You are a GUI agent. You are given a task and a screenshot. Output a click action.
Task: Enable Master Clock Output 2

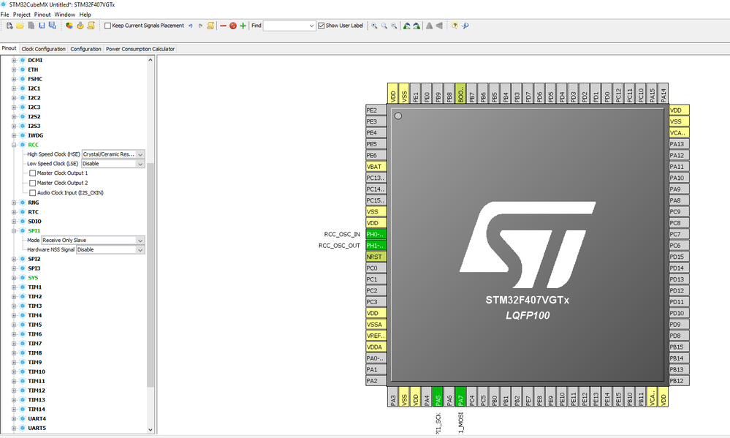click(x=33, y=183)
